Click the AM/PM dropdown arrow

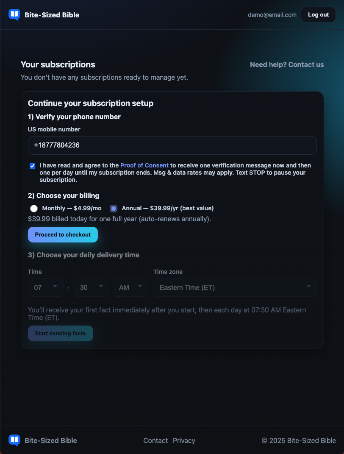point(140,287)
